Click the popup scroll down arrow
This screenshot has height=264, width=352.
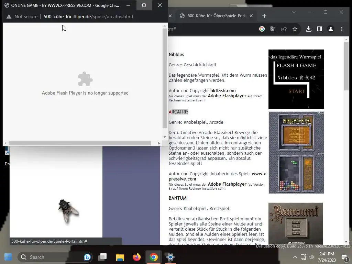[x=165, y=137]
